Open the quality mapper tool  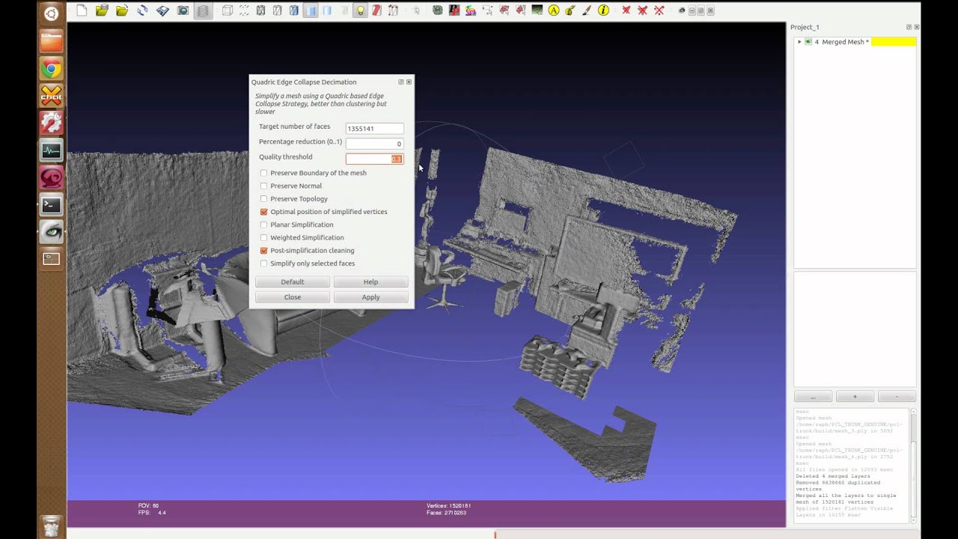(x=537, y=10)
